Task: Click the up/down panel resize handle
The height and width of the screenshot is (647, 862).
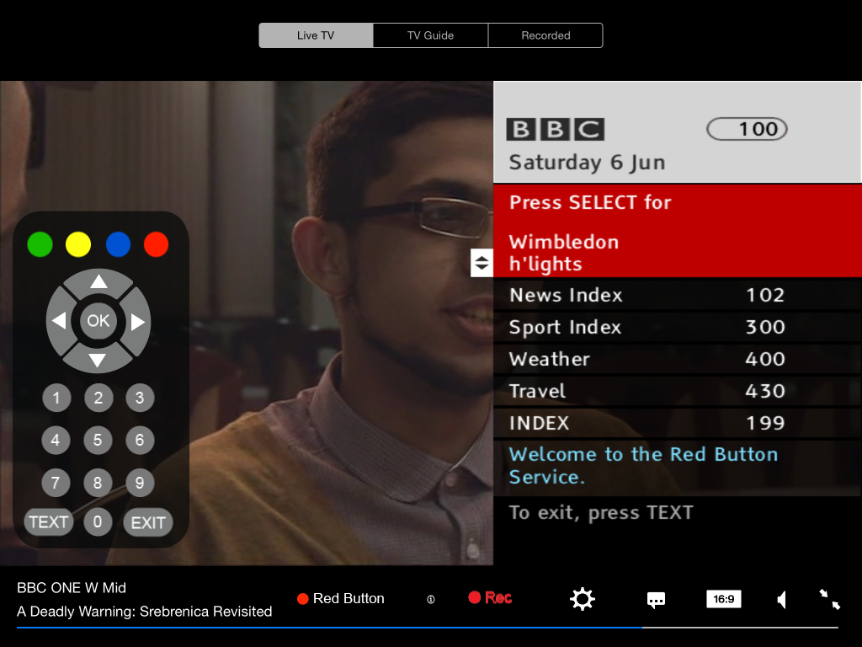Action: coord(482,263)
